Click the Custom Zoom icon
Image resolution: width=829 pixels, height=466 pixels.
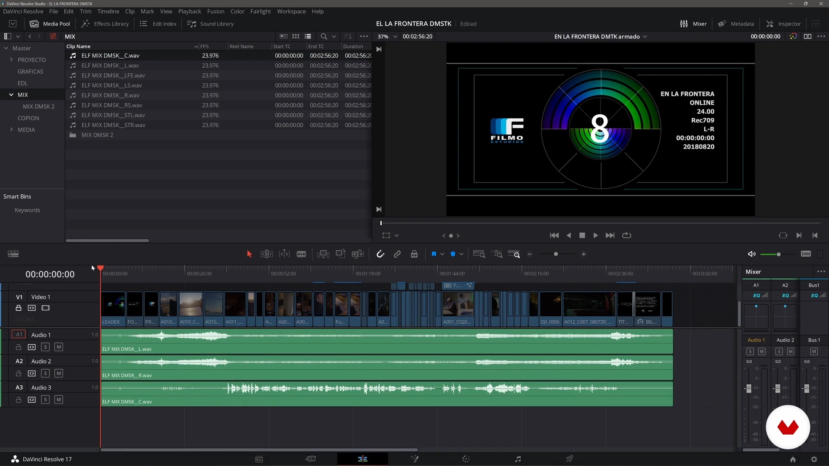click(x=514, y=254)
